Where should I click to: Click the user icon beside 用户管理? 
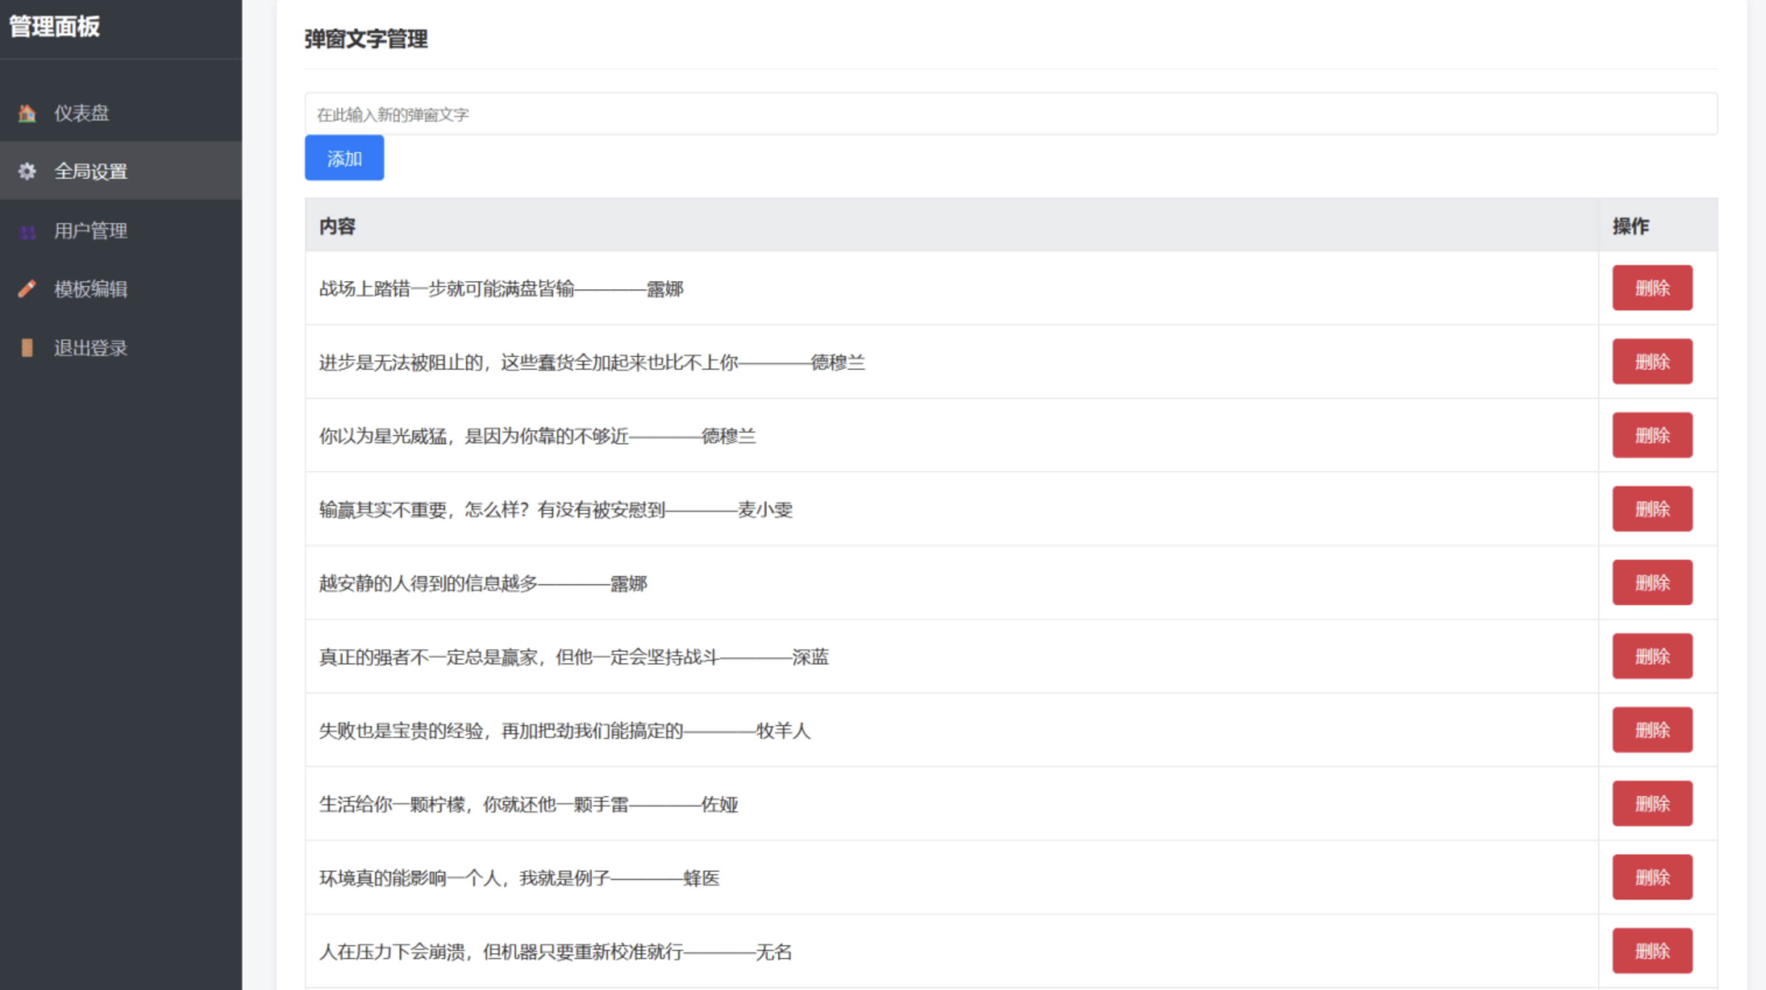(x=26, y=231)
